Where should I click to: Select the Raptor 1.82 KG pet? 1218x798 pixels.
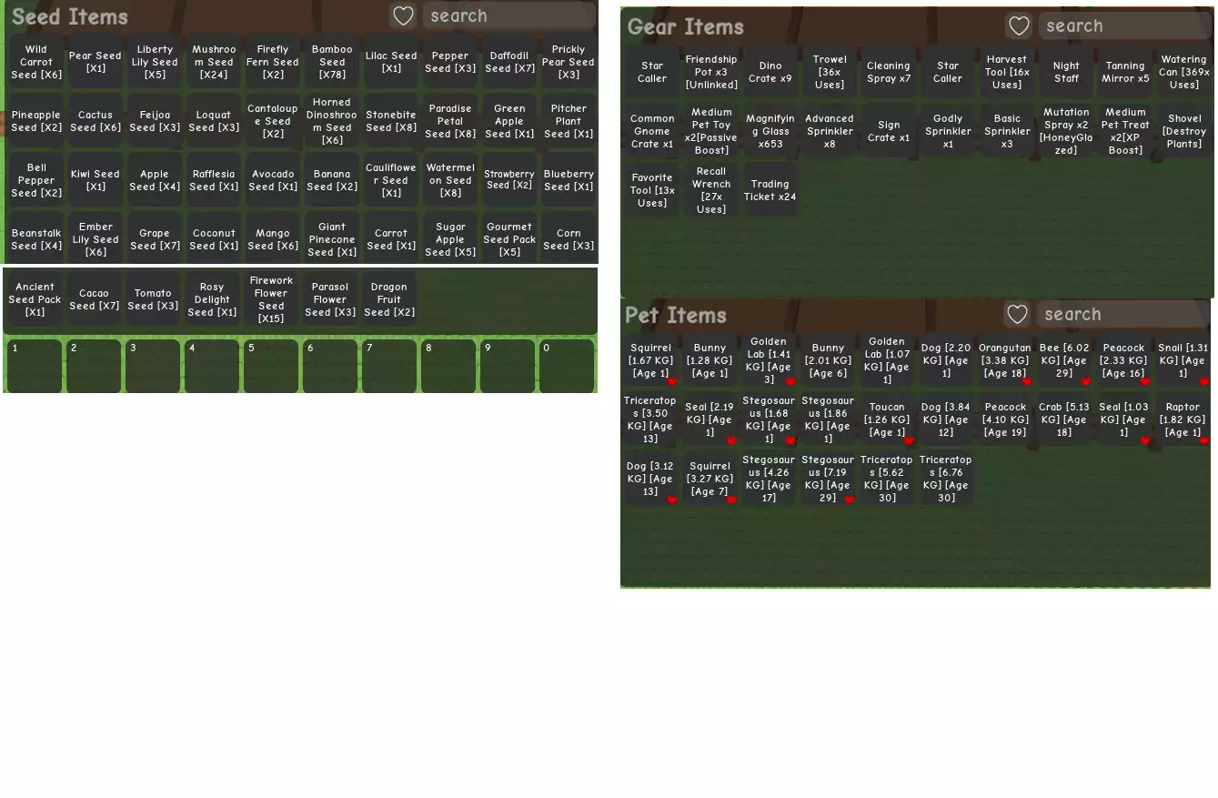coord(1183,419)
